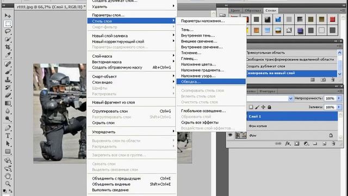
Task: Select the Eraser tool
Action: click(x=8, y=95)
